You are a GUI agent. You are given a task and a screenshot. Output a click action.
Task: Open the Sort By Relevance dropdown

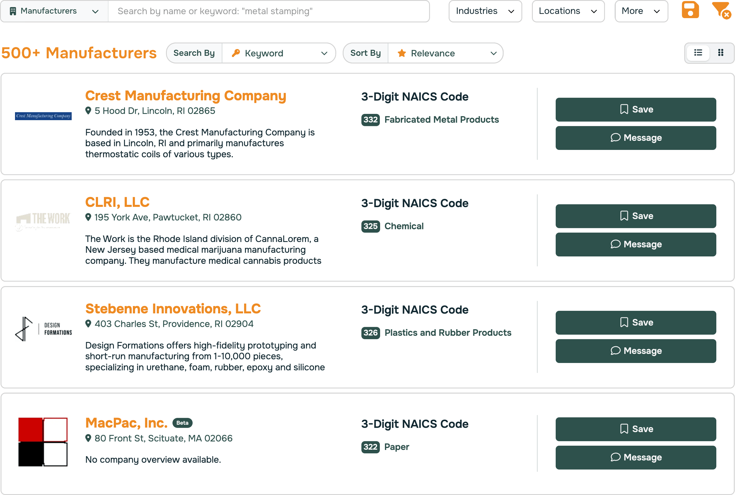[445, 53]
